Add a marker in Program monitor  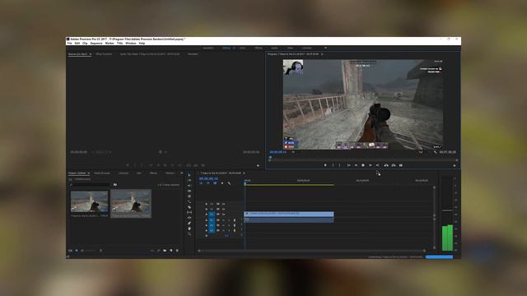(325, 165)
